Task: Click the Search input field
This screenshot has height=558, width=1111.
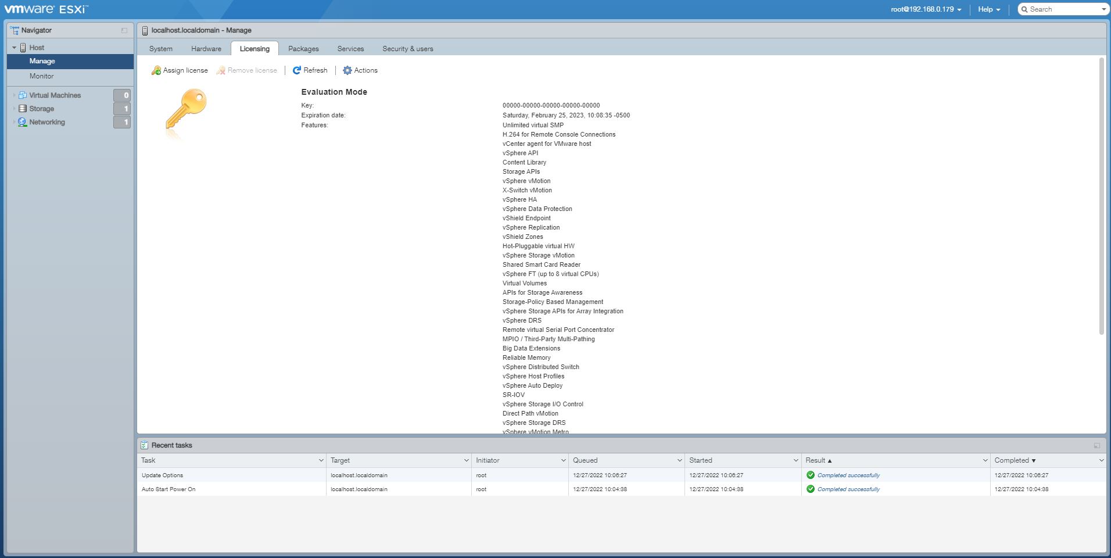Action: 1063,9
